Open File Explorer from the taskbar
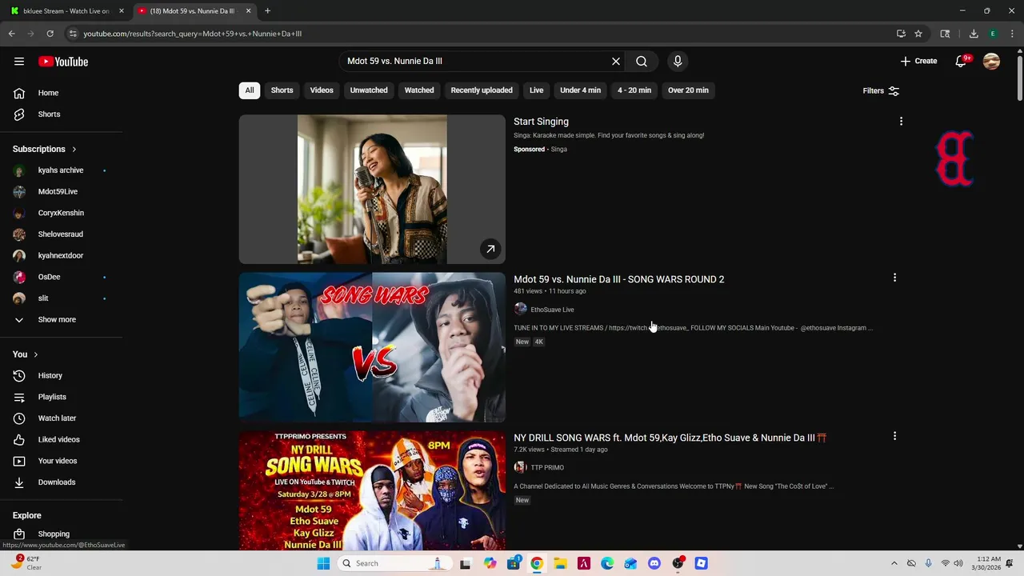Screen dimensions: 1024x576 tap(560, 563)
